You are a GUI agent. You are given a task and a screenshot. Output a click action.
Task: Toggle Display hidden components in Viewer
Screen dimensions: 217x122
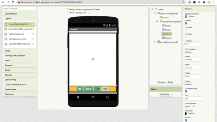pyautogui.click(x=68, y=9)
